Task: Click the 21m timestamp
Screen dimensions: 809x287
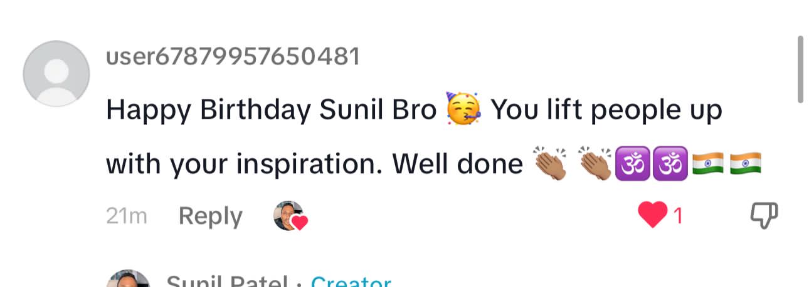Action: click(x=127, y=216)
